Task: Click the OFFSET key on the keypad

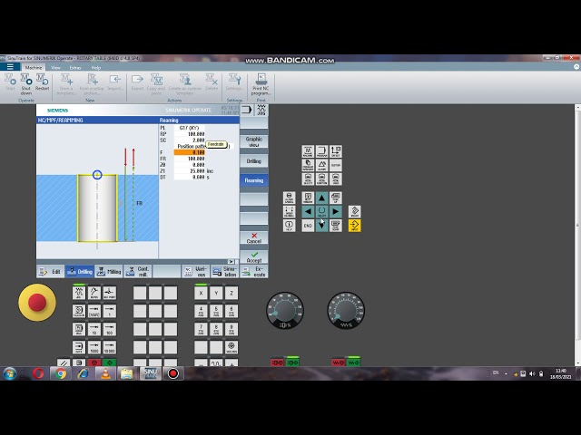Action: tap(336, 151)
